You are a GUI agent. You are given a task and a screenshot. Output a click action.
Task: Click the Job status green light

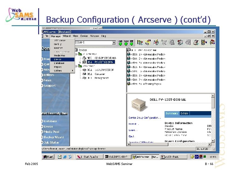(x=120, y=44)
